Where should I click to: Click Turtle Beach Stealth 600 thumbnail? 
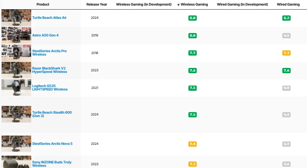click(16, 114)
